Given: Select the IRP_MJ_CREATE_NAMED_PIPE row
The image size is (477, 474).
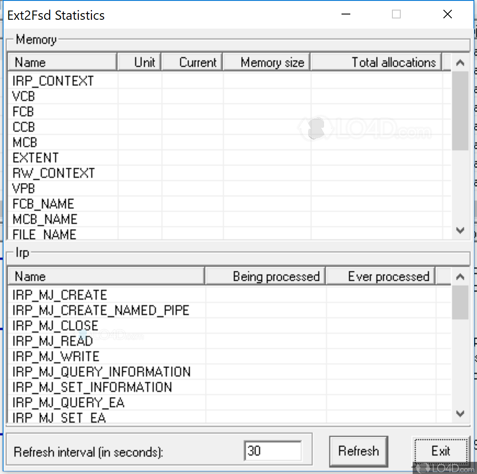Looking at the screenshot, I should 230,310.
